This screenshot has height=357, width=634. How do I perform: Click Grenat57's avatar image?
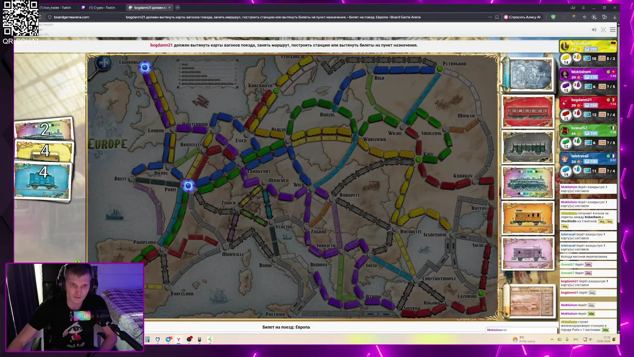pyautogui.click(x=565, y=130)
